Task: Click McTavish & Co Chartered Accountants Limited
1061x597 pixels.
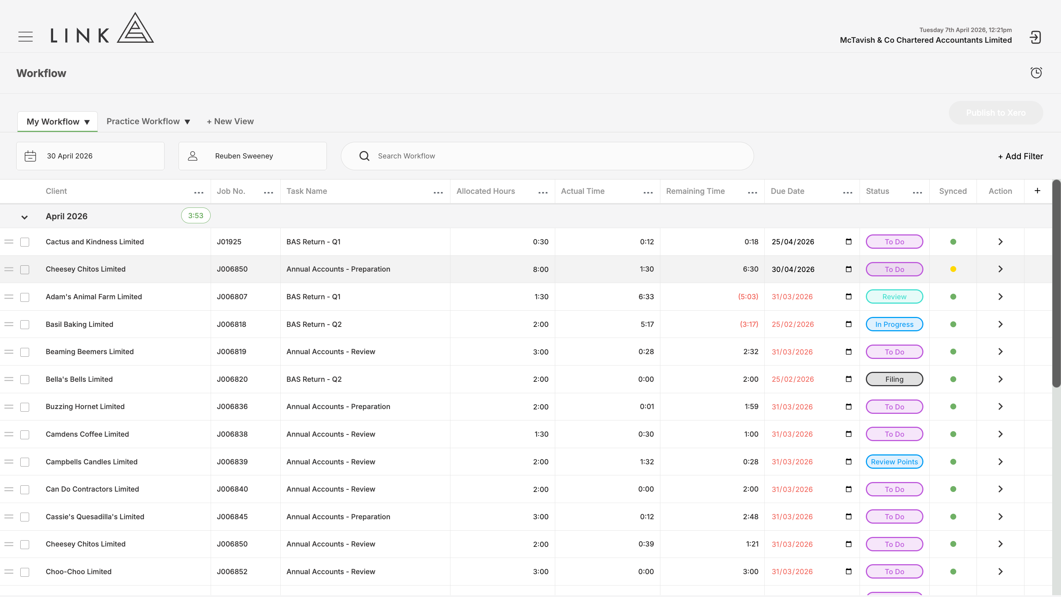Action: (926, 40)
